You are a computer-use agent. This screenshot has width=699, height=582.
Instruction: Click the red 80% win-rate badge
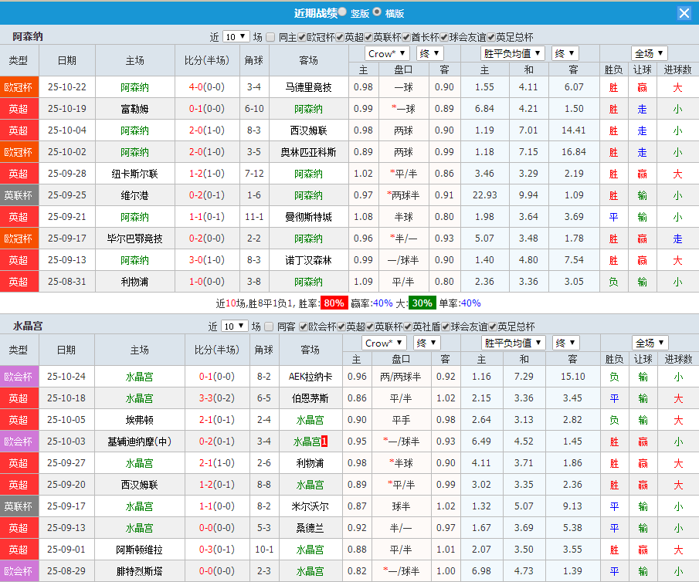point(334,303)
